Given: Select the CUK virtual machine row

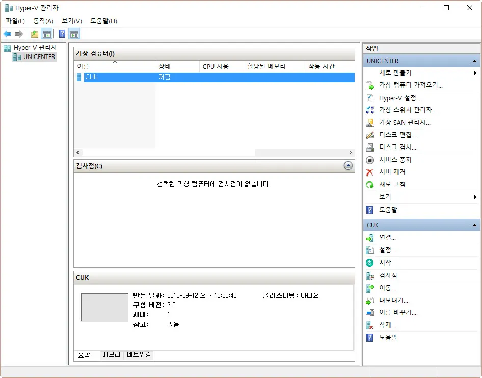Looking at the screenshot, I should coord(153,77).
